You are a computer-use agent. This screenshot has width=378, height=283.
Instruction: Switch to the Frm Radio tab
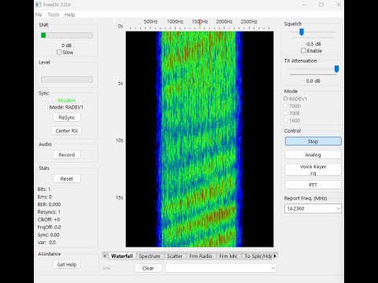[x=201, y=256]
